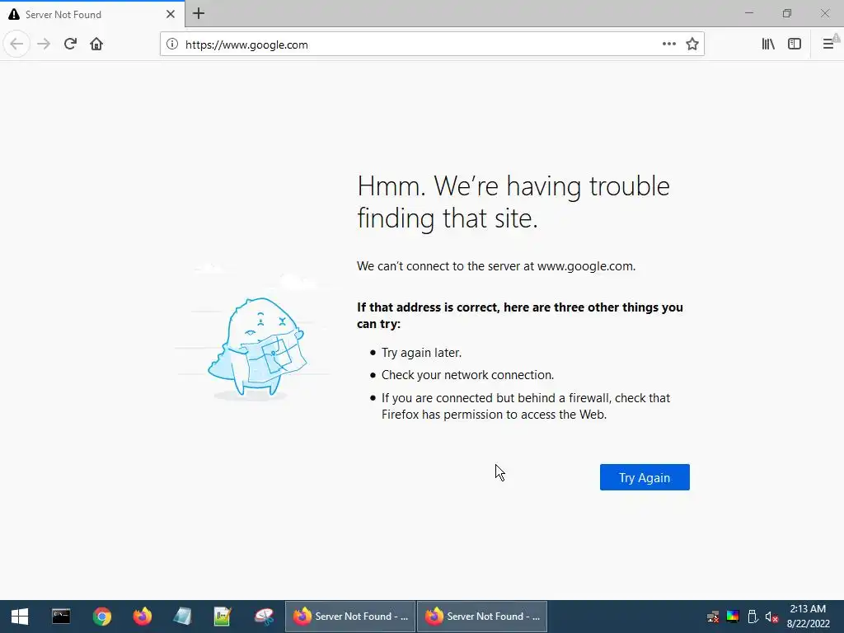Open the page actions three-dot menu
844x633 pixels.
[669, 45]
